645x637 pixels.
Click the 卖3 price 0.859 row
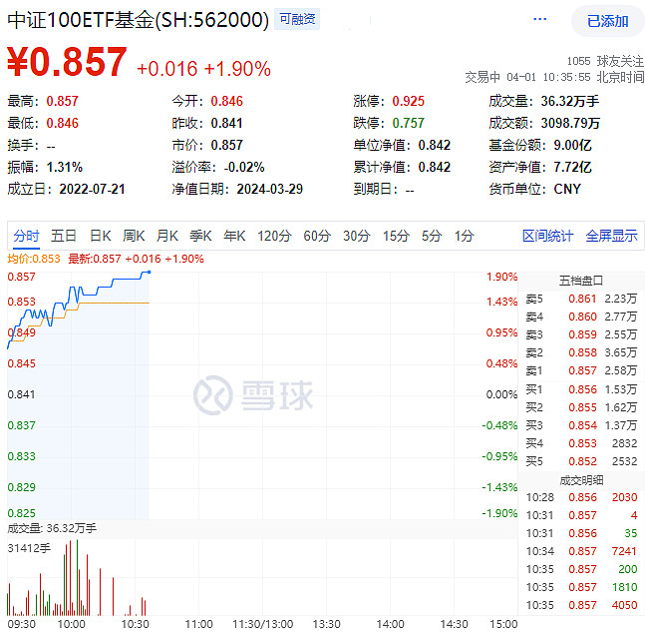point(581,334)
